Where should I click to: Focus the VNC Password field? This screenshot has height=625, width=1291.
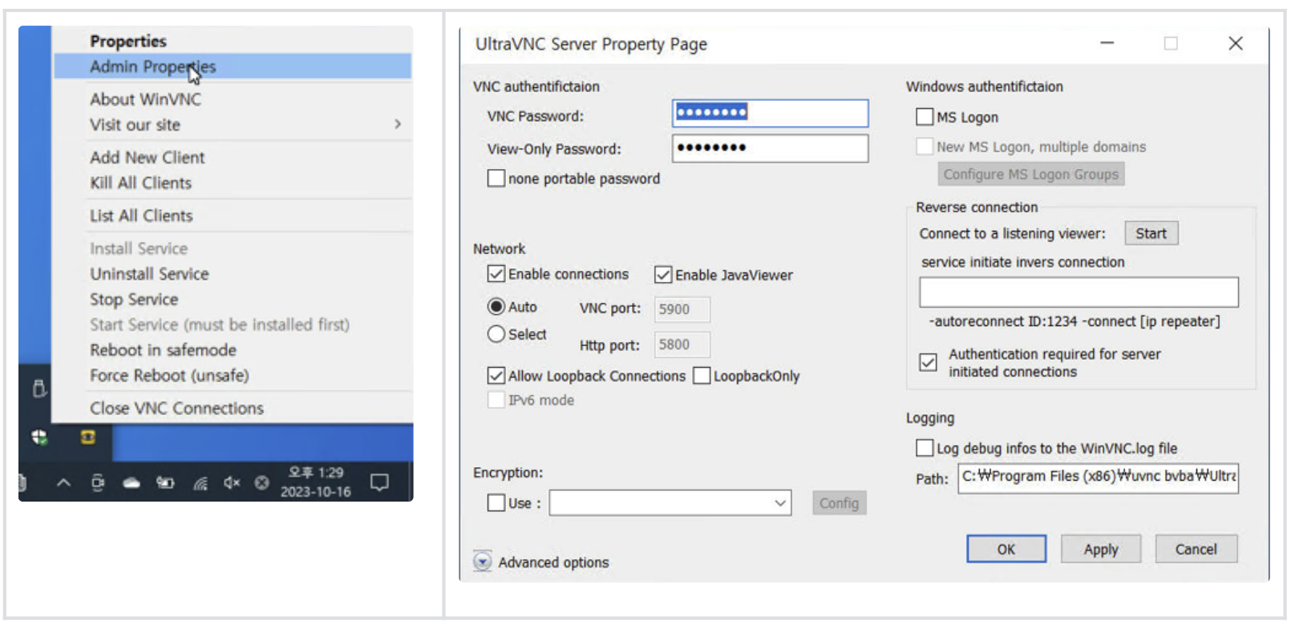770,113
